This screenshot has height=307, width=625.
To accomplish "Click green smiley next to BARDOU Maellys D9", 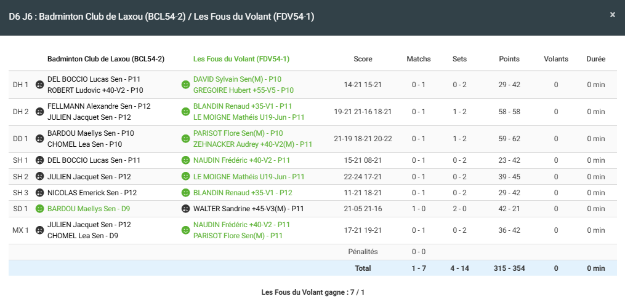I will click(39, 209).
